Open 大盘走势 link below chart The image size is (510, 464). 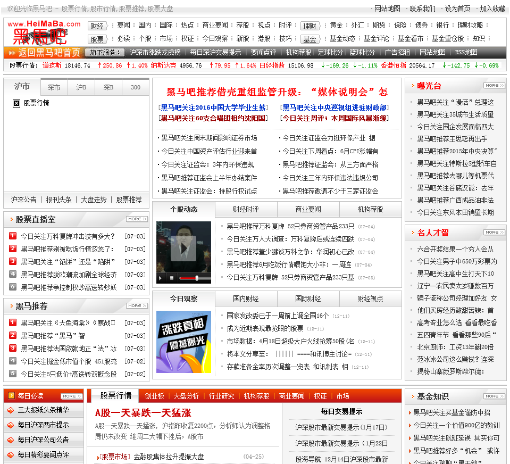point(94,200)
